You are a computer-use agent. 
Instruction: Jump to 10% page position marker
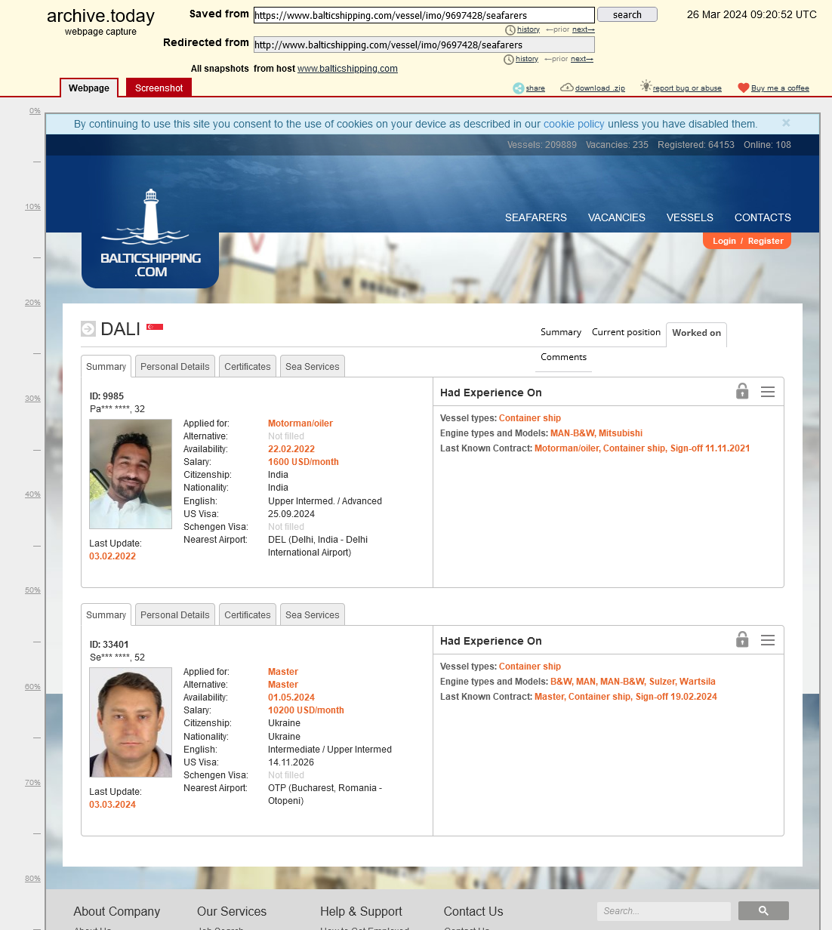coord(32,207)
